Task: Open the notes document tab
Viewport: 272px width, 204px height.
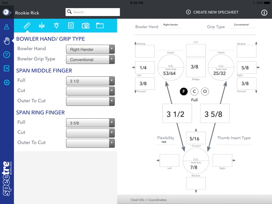Action: [71, 26]
